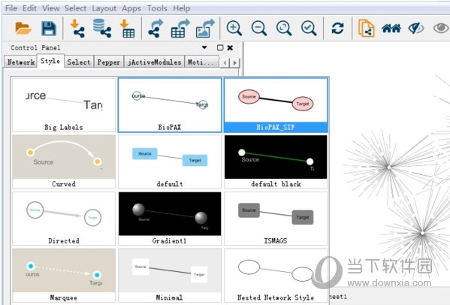
Task: Export network as image icon
Action: coord(205,29)
